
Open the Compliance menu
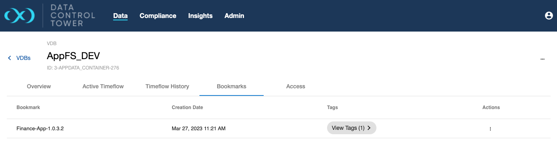158,16
